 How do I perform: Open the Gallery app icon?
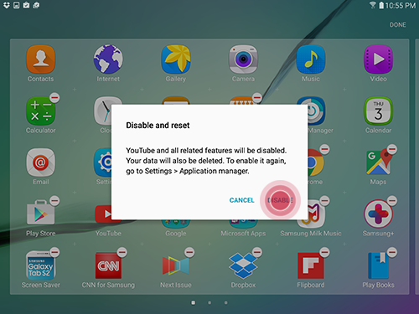176,59
